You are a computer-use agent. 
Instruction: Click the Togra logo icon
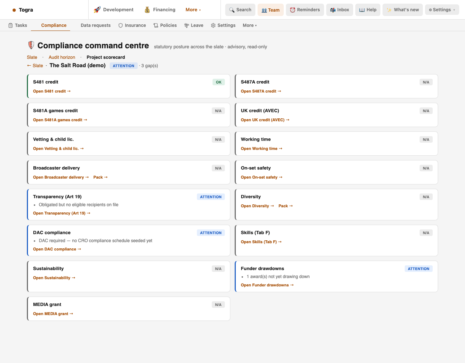click(14, 10)
